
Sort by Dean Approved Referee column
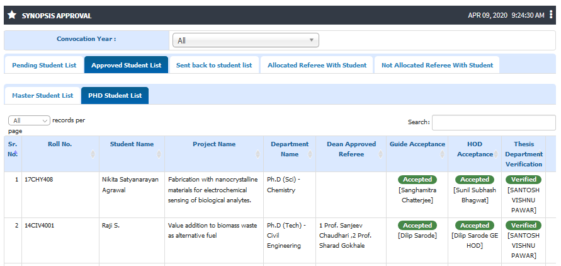[x=380, y=154]
